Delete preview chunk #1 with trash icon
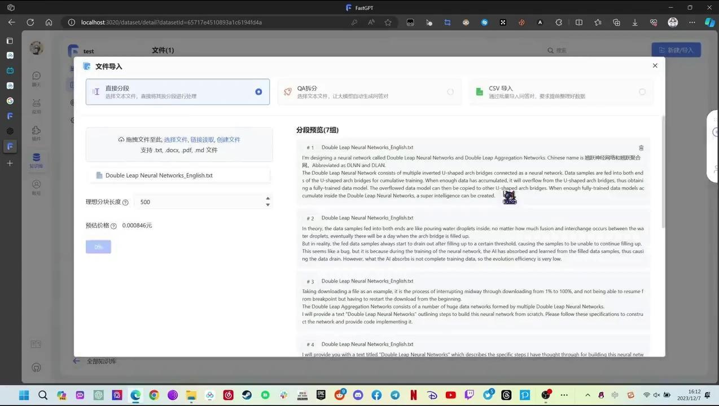 tap(641, 148)
